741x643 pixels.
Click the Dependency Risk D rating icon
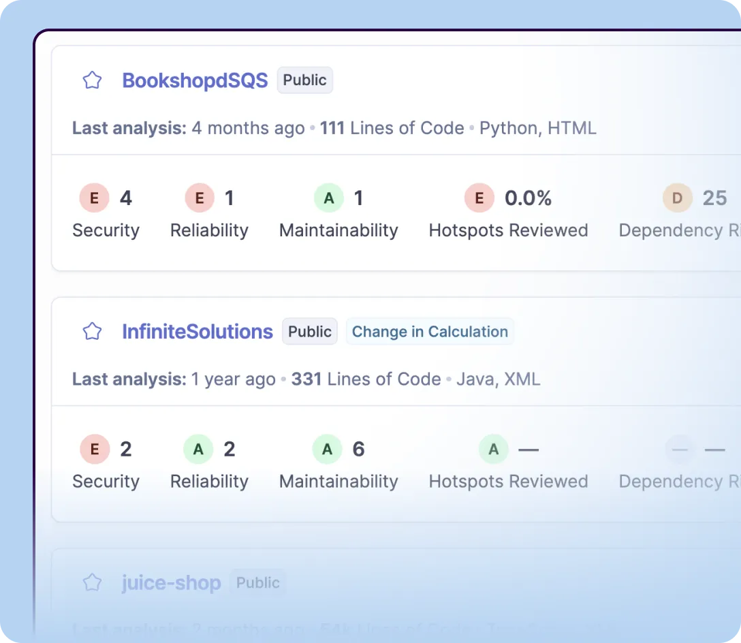[677, 198]
